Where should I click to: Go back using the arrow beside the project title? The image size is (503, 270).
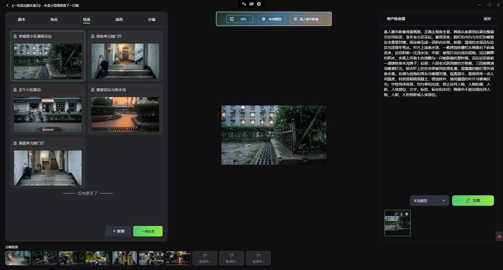point(7,5)
